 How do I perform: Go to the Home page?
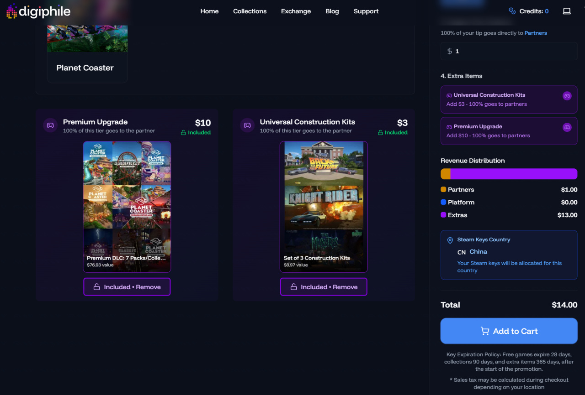coord(209,11)
